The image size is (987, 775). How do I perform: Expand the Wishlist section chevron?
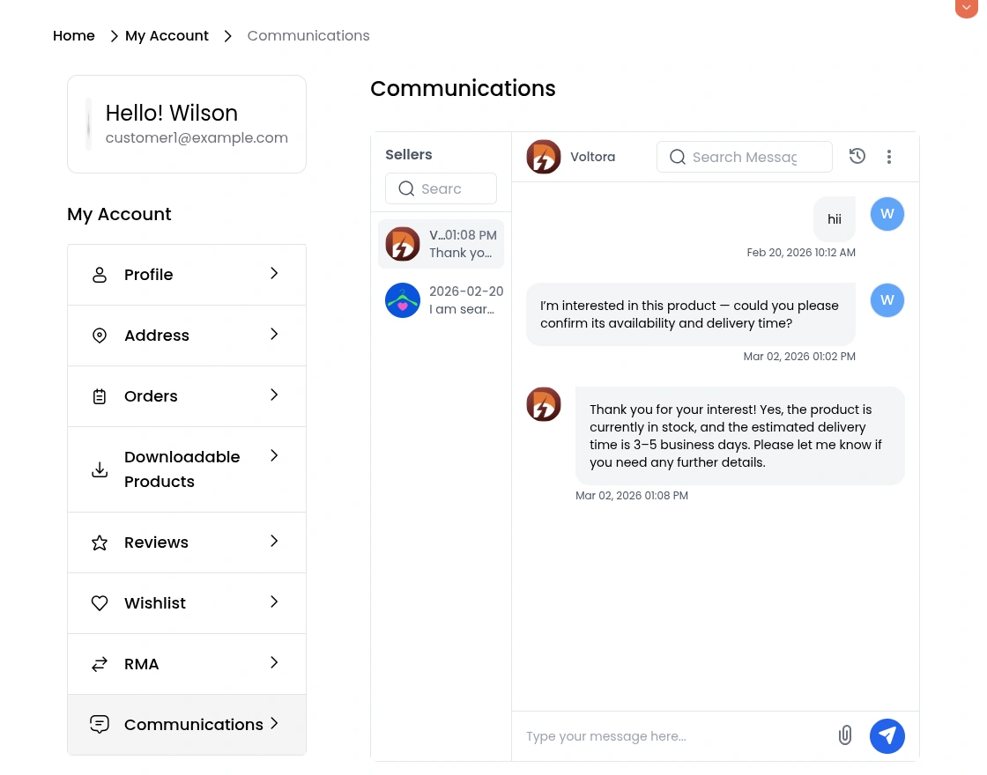tap(274, 602)
